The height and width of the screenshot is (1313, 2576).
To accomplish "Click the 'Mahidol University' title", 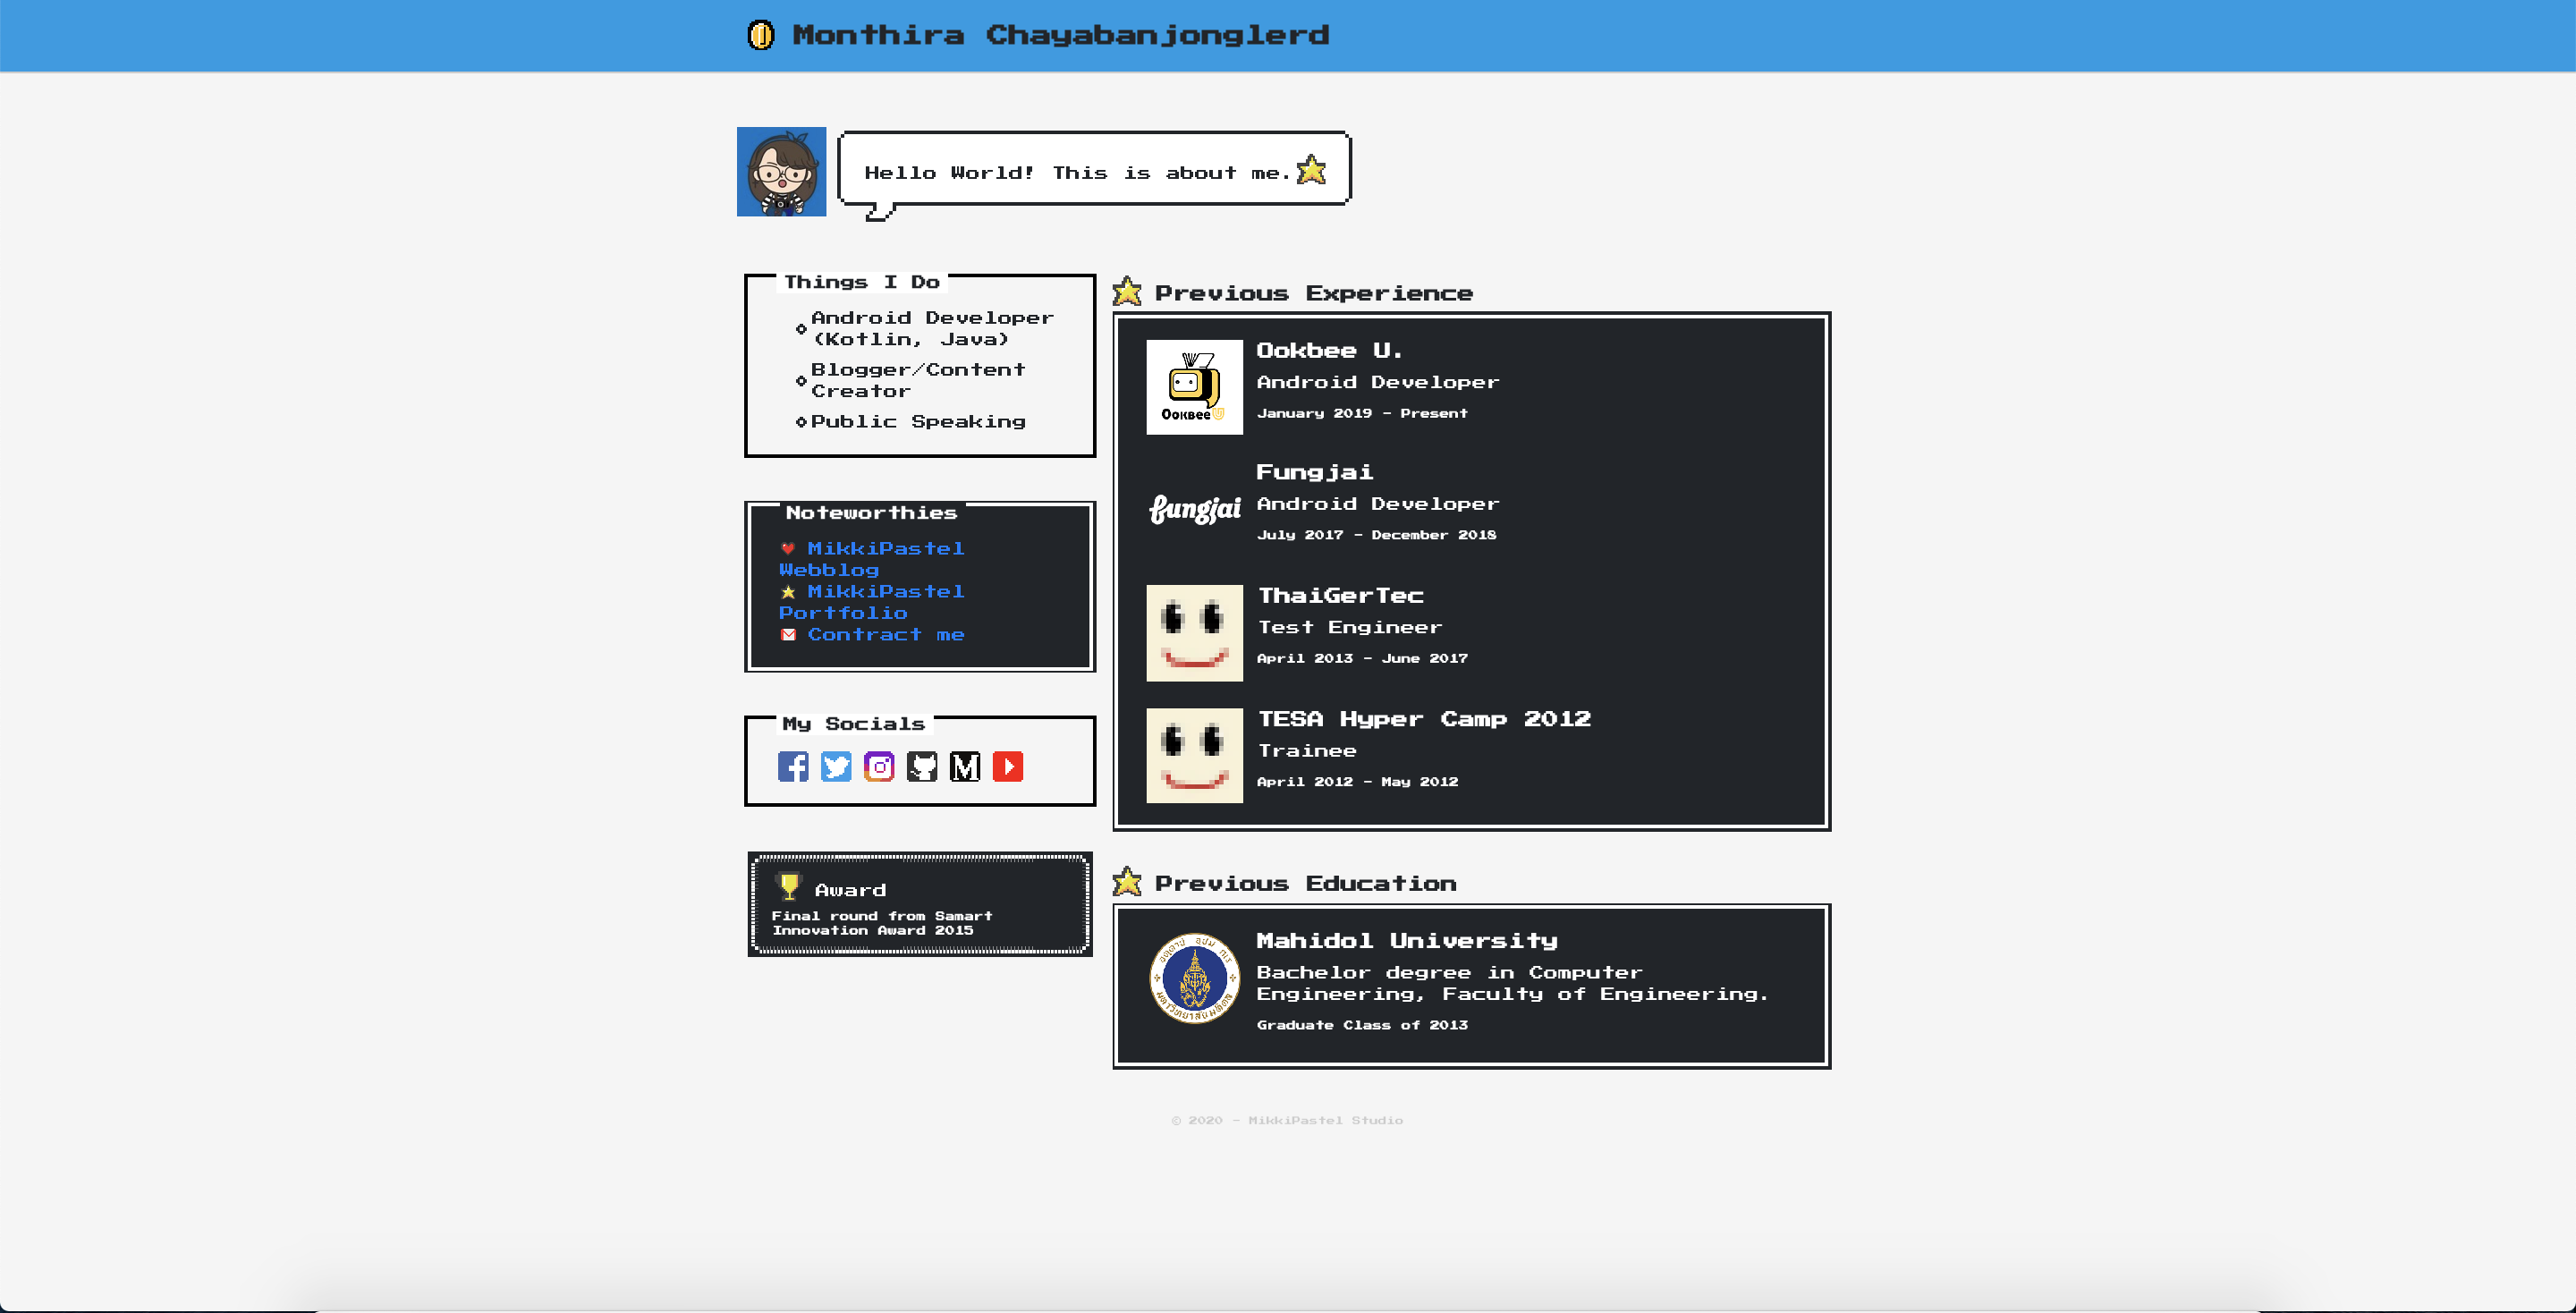I will coord(1407,941).
